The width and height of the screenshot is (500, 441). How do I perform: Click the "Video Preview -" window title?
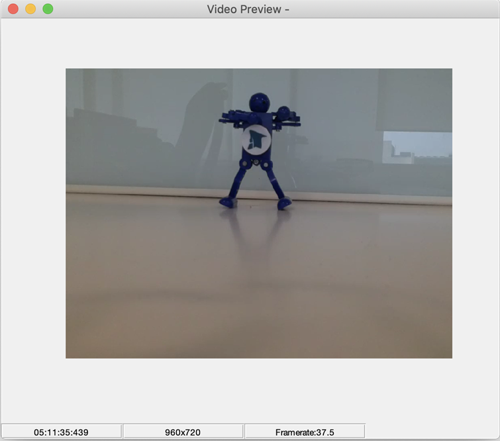pyautogui.click(x=248, y=9)
